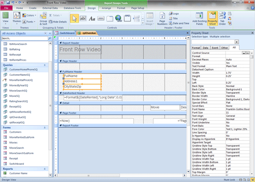Viewport: 255px width, 182px height.
Task: Collapse the Queries group
Action: coord(45,65)
